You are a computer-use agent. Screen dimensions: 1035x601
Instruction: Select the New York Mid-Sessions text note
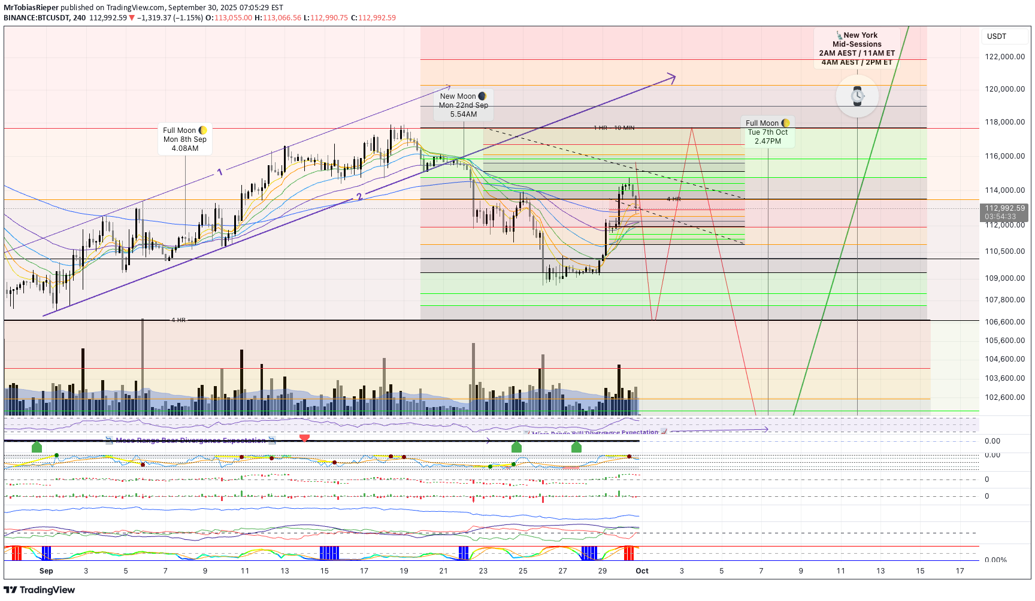coord(857,48)
